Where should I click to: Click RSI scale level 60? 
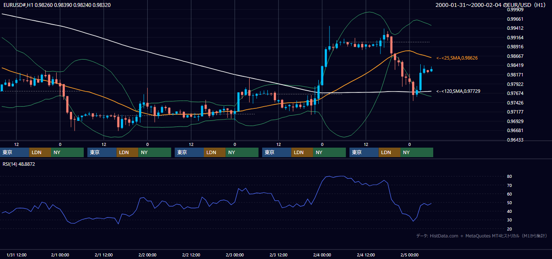[x=509, y=194]
